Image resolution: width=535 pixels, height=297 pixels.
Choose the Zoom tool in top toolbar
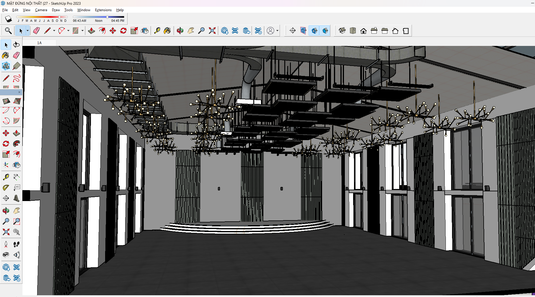(x=201, y=31)
